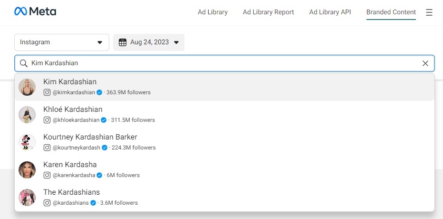Click the Minnie Mouse avatar for Kourtney

[27, 142]
